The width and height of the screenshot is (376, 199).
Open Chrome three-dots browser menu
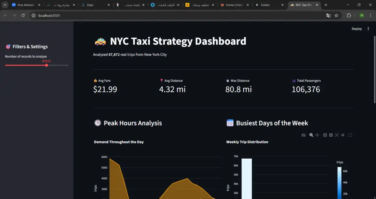(371, 15)
